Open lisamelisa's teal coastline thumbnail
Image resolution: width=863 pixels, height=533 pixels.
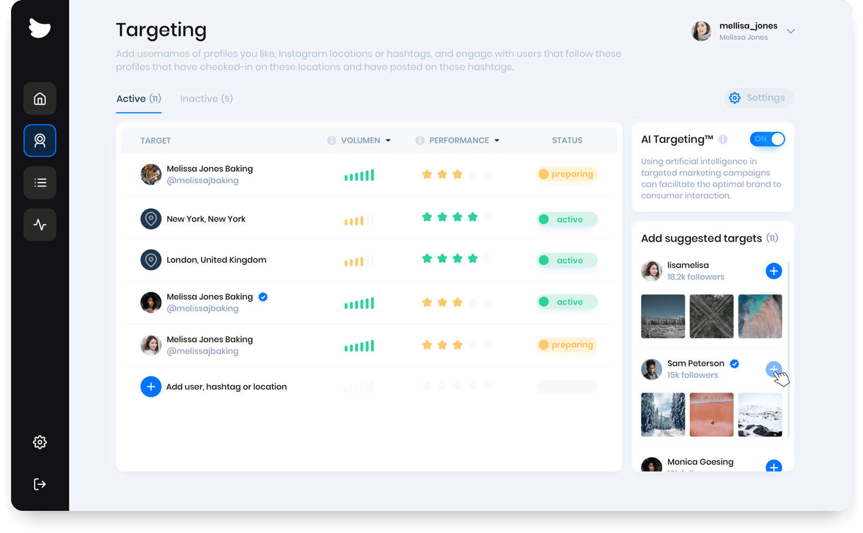tap(760, 316)
